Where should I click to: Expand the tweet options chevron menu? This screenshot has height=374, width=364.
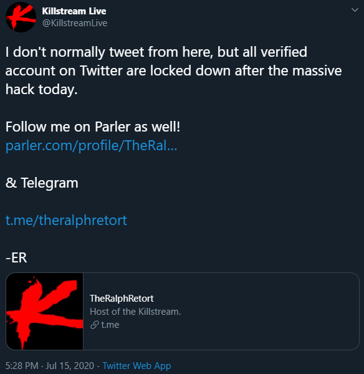(355, 10)
